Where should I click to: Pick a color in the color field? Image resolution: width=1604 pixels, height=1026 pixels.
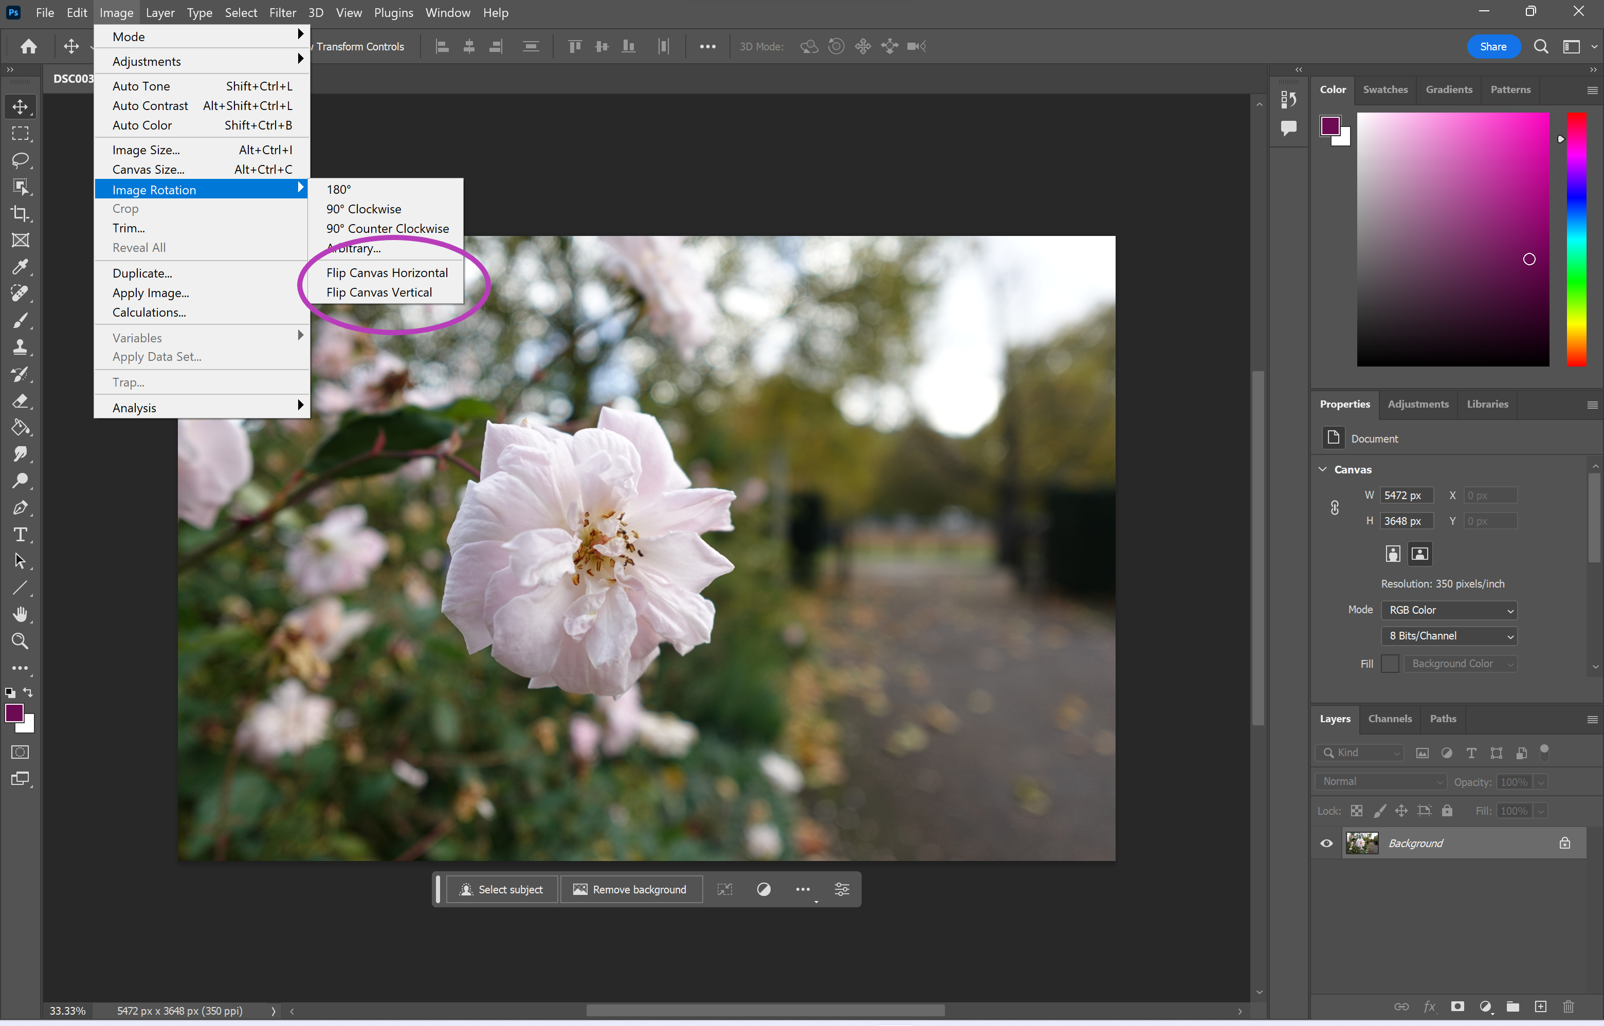1453,239
